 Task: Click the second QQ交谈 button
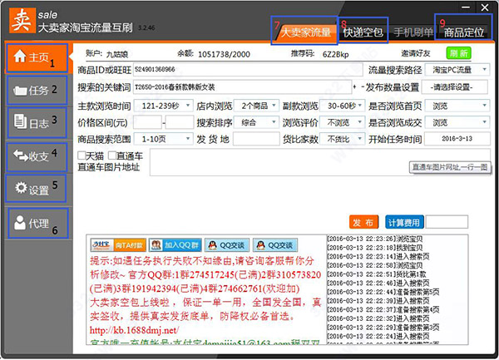click(275, 245)
